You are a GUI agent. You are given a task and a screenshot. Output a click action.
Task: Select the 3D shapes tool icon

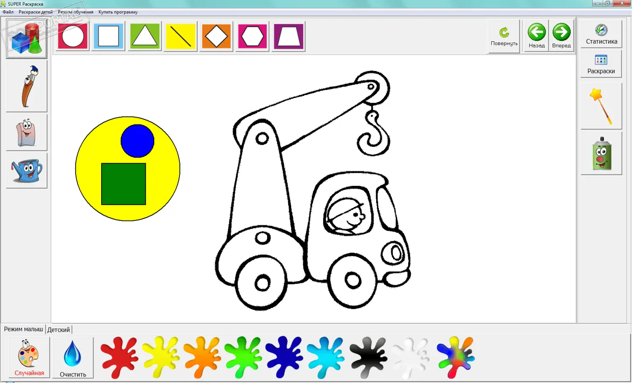(27, 39)
